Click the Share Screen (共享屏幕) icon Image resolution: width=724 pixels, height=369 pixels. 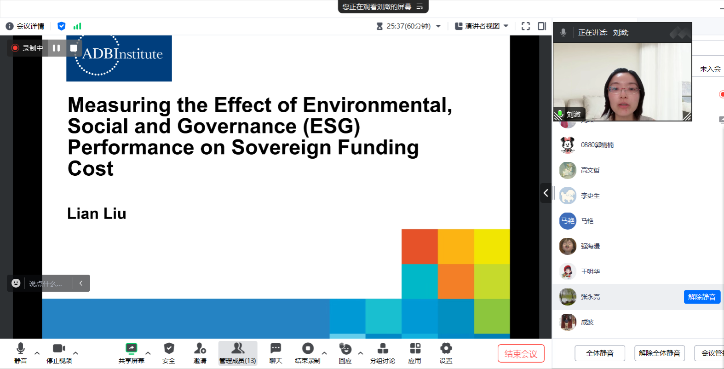click(131, 349)
